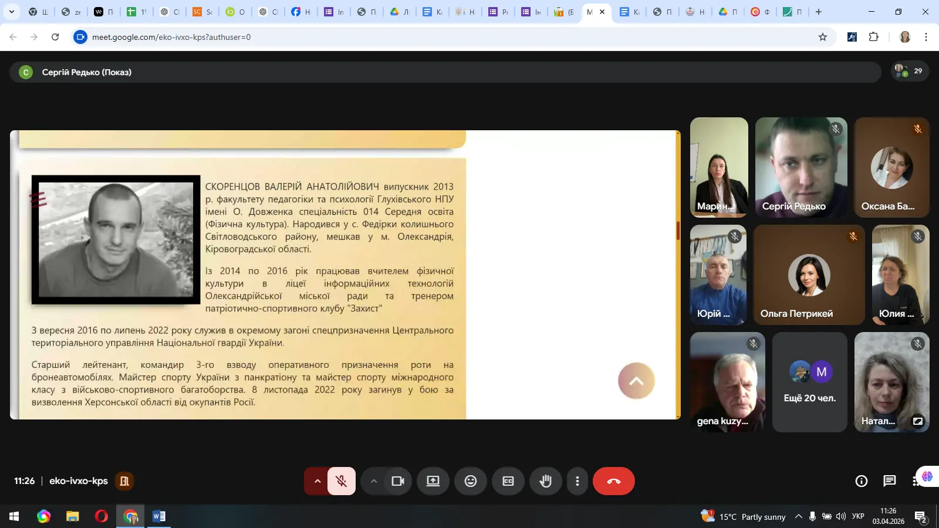The image size is (939, 528).
Task: Select gena kuzy... participant video tile
Action: pos(728,382)
